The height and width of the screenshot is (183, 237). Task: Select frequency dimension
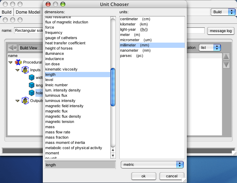[78, 32]
